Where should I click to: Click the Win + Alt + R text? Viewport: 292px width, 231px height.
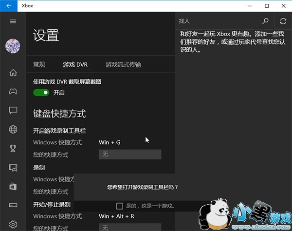coord(116,216)
